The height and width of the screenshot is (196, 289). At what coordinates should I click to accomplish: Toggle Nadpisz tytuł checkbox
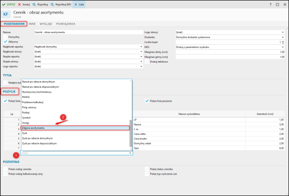coord(5,83)
